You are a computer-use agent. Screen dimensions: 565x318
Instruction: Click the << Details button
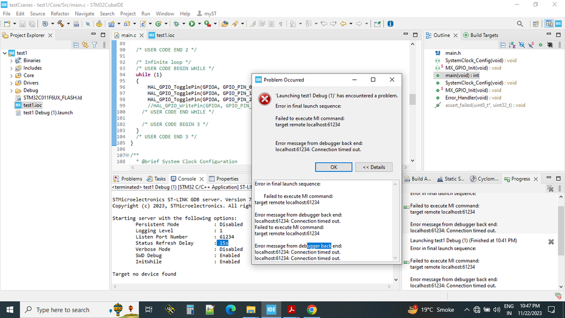click(x=373, y=167)
